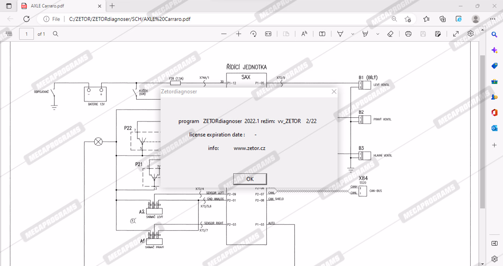Open a new browser tab

(112, 6)
